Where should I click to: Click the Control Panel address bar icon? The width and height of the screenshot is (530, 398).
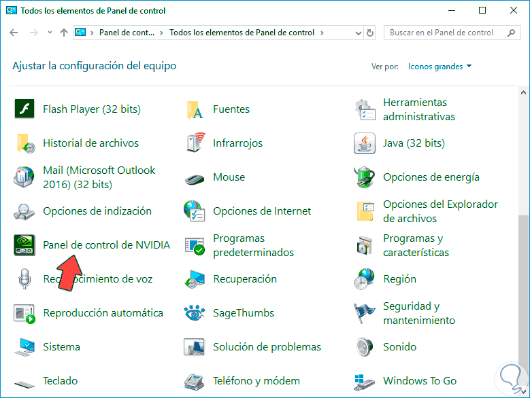[x=80, y=33]
